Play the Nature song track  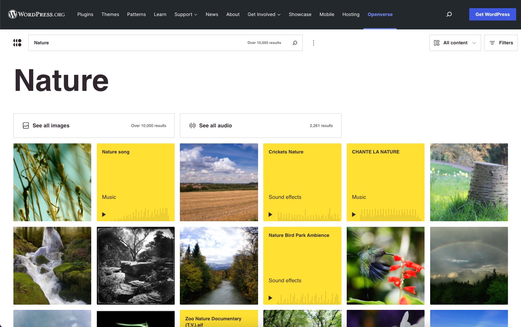point(104,214)
